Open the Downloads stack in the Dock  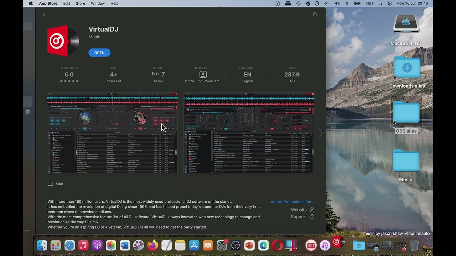pyautogui.click(x=359, y=245)
